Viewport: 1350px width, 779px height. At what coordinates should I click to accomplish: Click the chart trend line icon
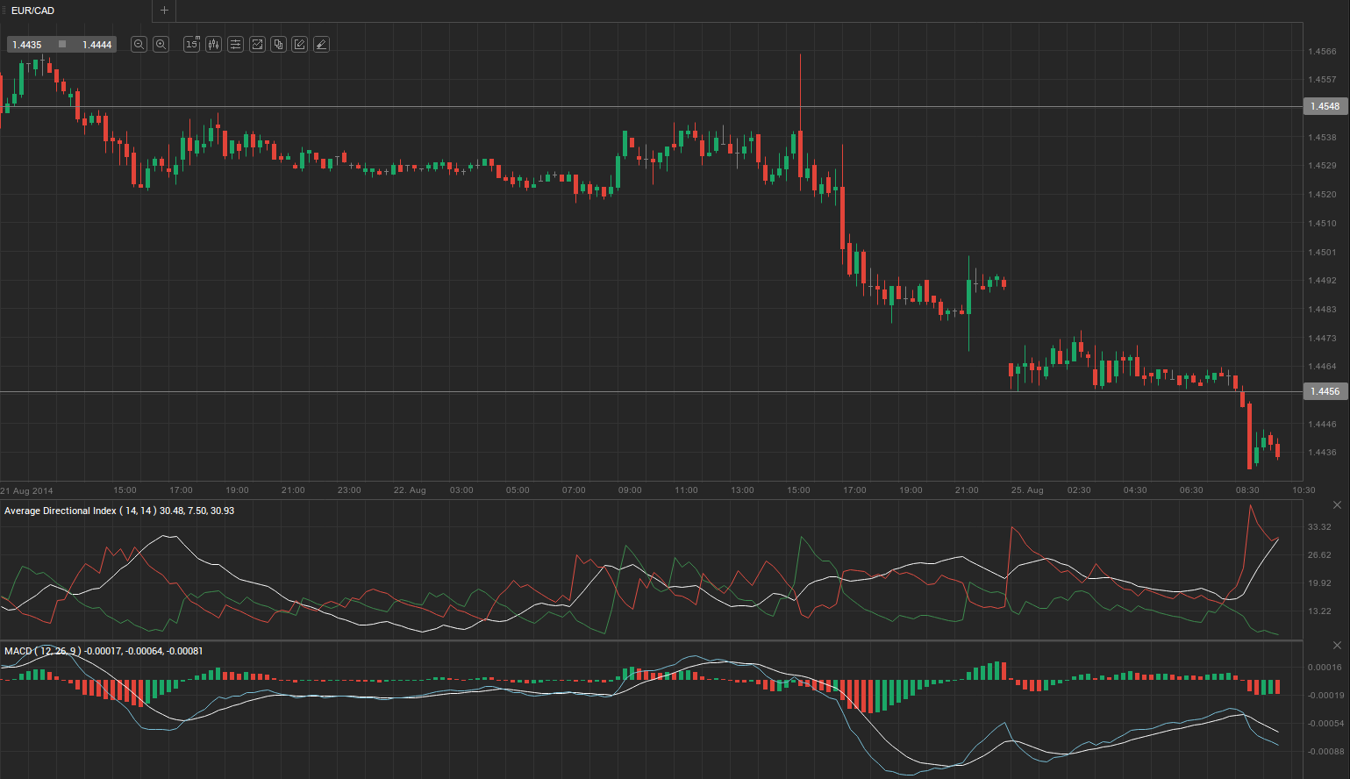(257, 45)
